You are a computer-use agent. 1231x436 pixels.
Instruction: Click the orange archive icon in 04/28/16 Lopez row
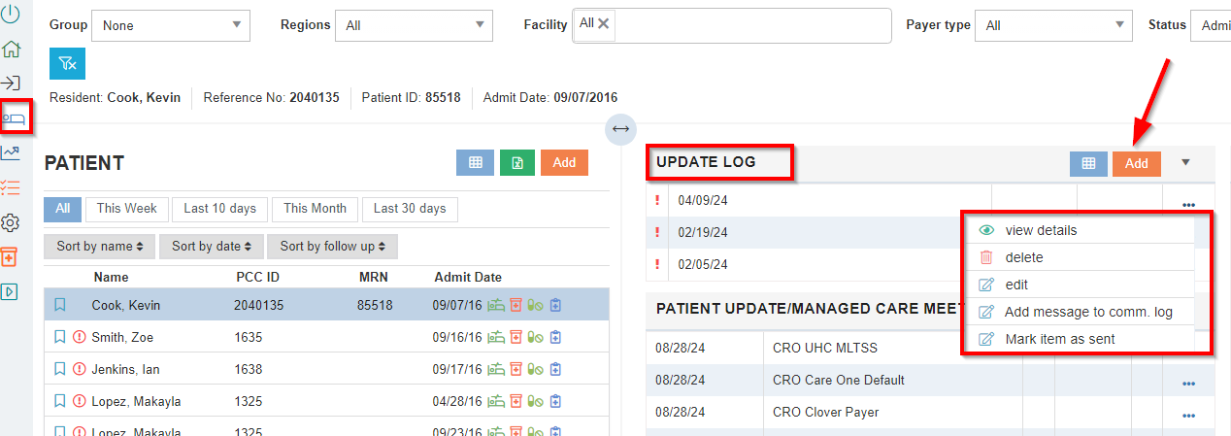516,401
